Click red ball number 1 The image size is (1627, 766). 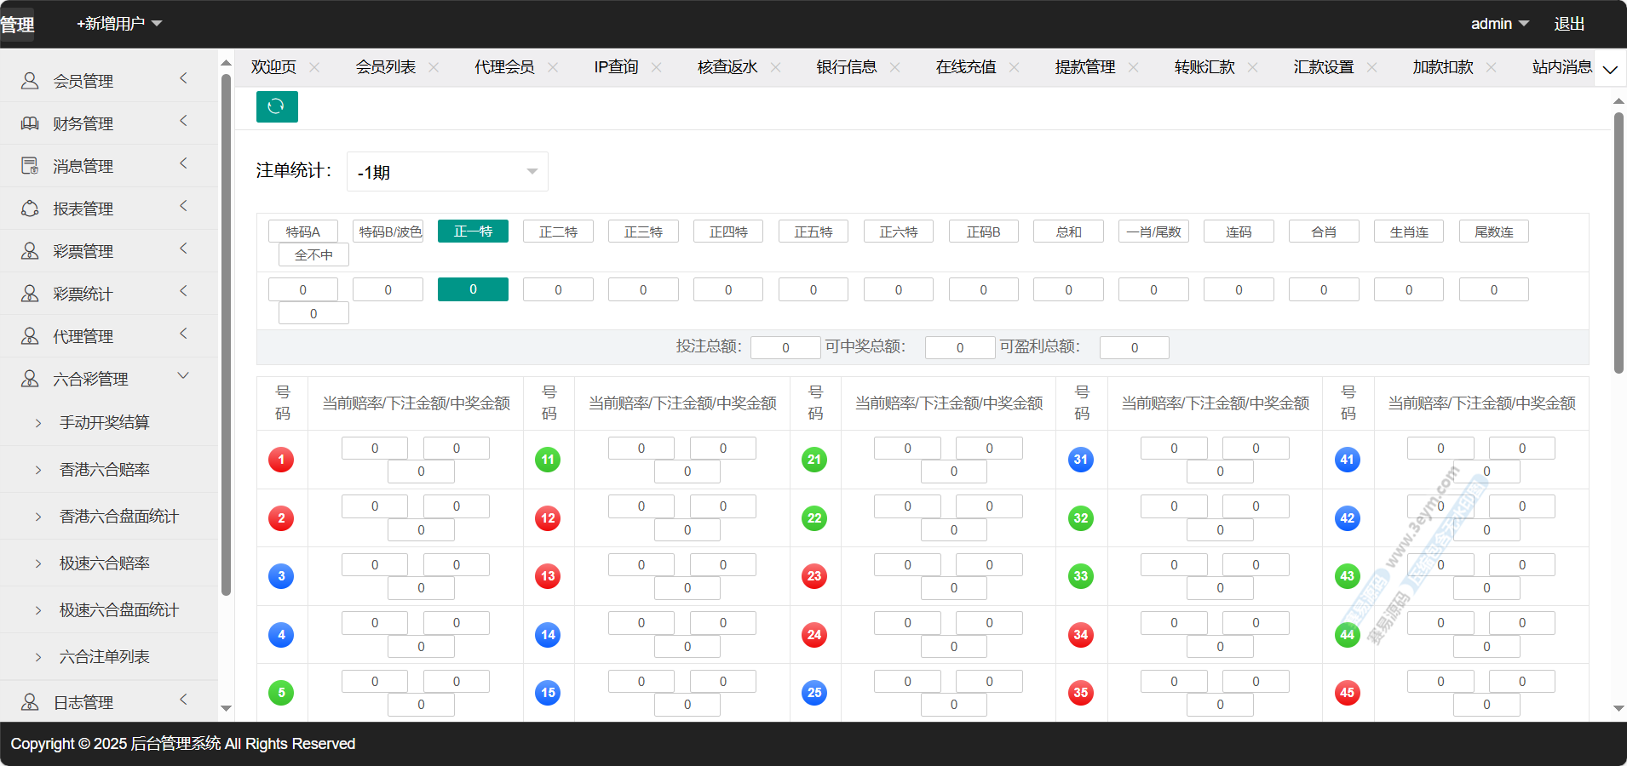click(281, 460)
